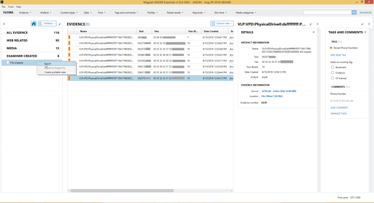This screenshot has height=203, width=374.
Task: Open the Tools menu
Action: (11, 7)
